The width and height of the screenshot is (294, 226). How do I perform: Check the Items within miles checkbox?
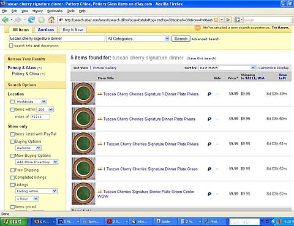click(x=13, y=110)
